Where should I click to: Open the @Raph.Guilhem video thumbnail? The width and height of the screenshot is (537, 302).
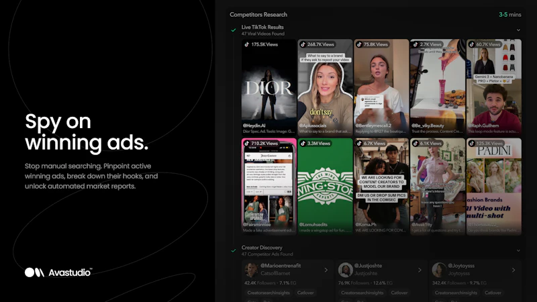494,88
